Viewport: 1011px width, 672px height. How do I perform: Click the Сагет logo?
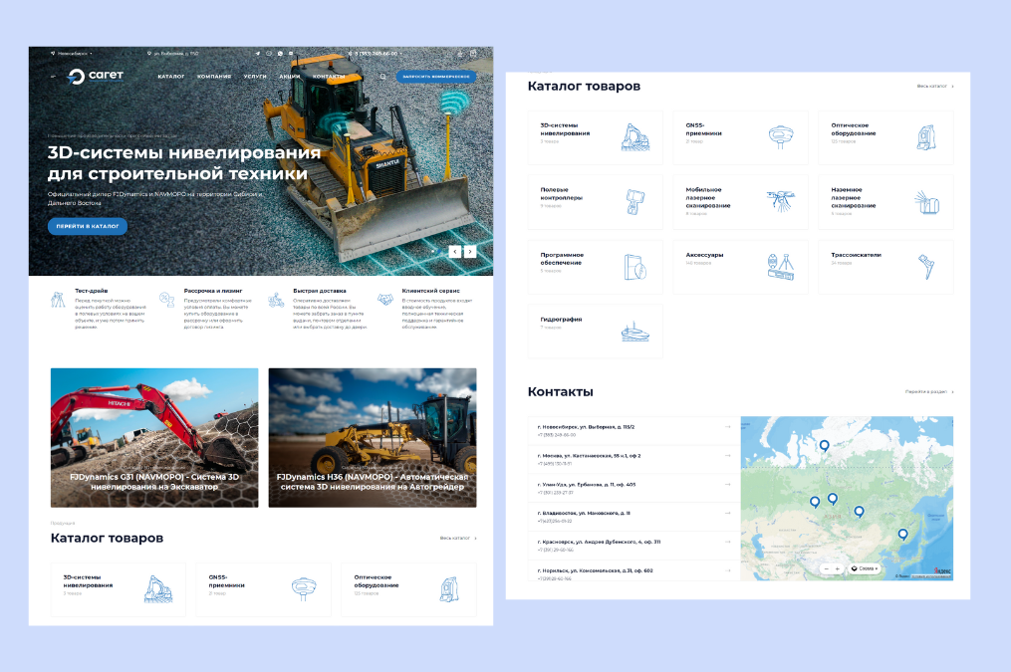click(x=96, y=76)
